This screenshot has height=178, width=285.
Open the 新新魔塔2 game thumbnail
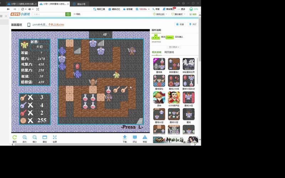(174, 64)
